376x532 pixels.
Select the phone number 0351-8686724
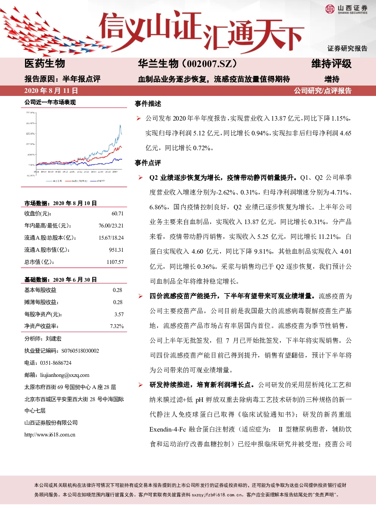tap(56, 363)
